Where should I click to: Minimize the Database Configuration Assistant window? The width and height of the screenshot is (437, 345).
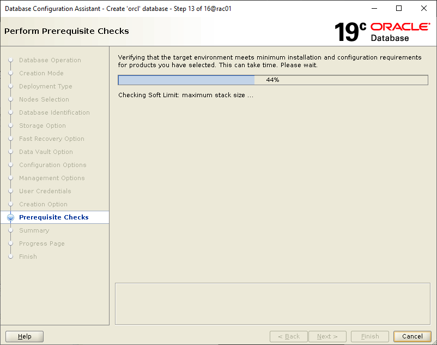point(374,8)
